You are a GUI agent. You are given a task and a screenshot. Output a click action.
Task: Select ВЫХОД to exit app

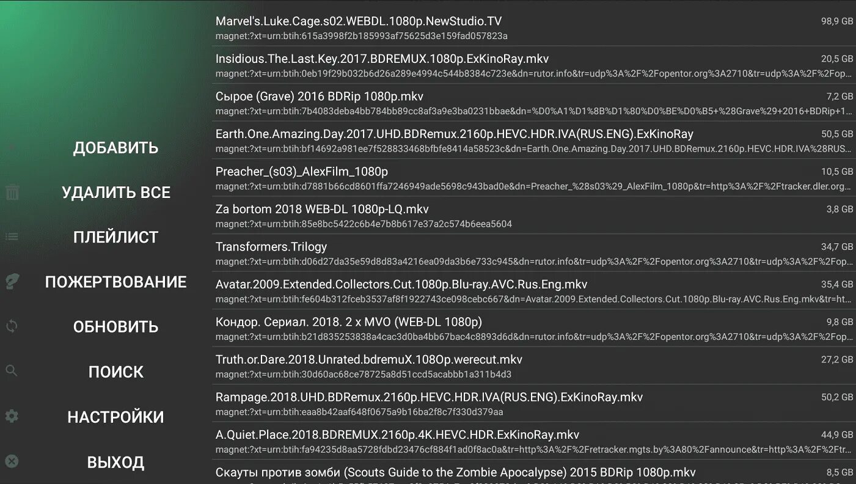115,462
